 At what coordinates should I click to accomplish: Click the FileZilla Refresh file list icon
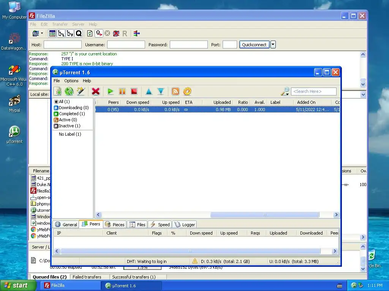tap(90, 33)
